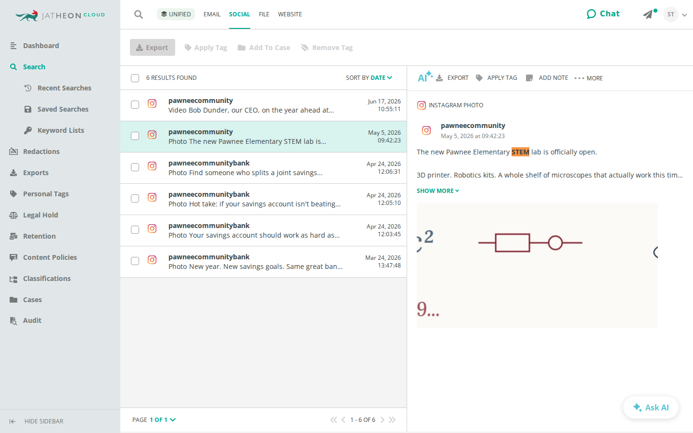Open the notifications paper plane icon

click(x=649, y=14)
